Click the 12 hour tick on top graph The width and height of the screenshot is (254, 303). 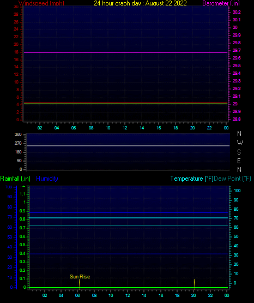pos(125,128)
